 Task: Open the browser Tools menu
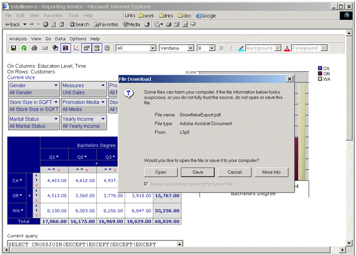pos(73,15)
